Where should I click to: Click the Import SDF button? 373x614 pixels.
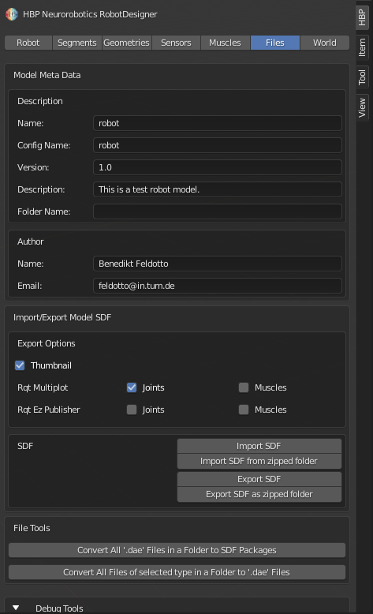pos(259,446)
